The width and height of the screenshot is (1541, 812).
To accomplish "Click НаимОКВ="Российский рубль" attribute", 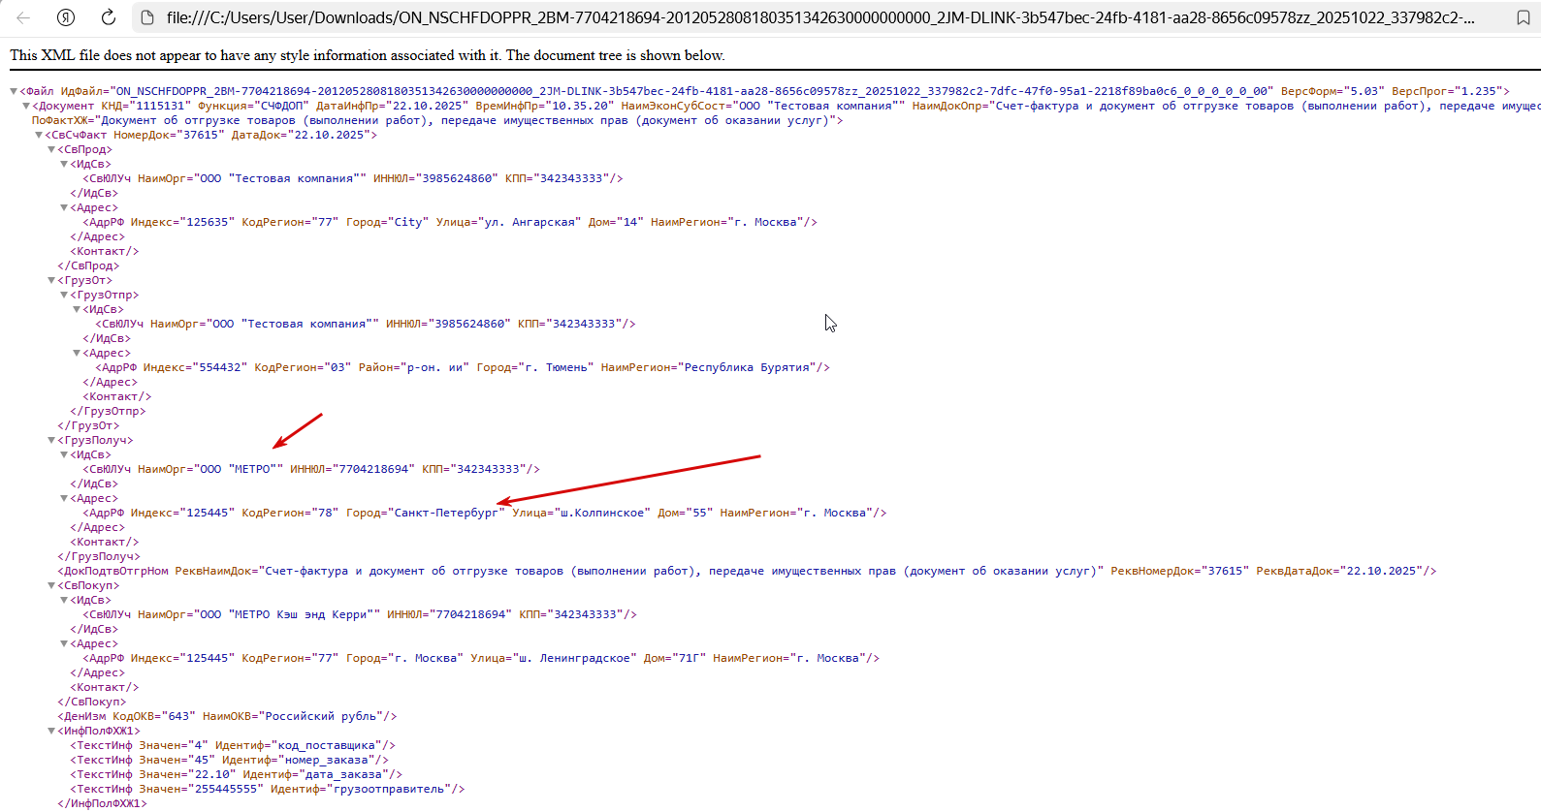I will click(293, 716).
